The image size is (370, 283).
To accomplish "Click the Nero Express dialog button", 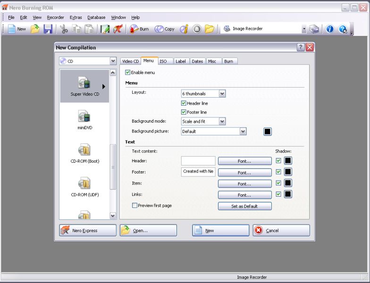I will tap(88, 230).
